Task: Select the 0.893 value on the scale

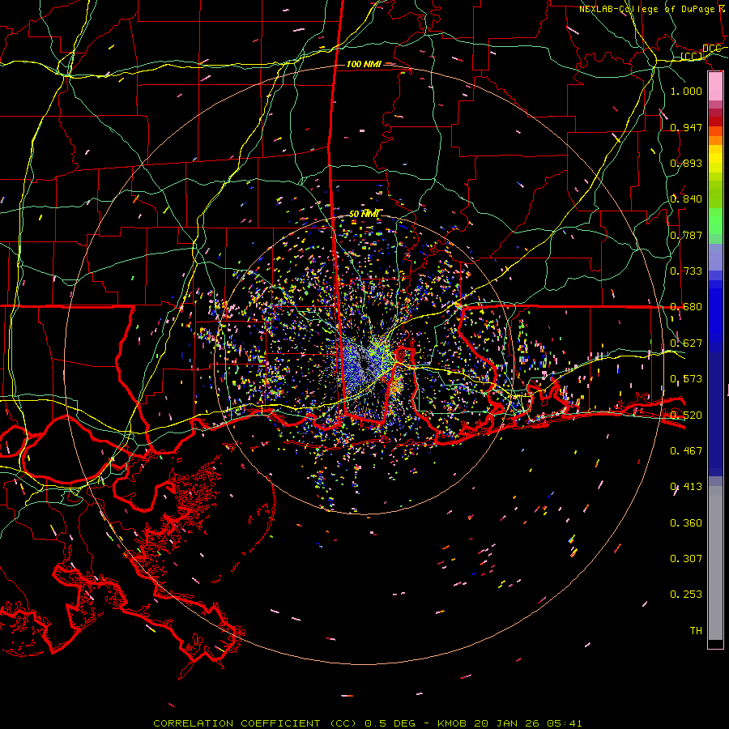Action: click(686, 163)
